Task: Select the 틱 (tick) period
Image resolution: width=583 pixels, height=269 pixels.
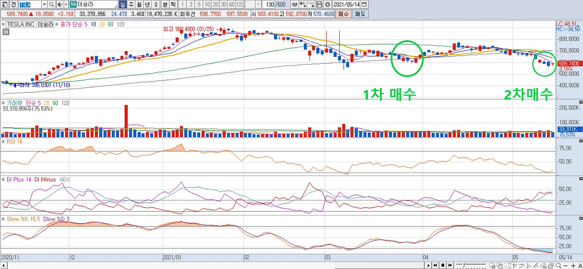Action: [174, 5]
